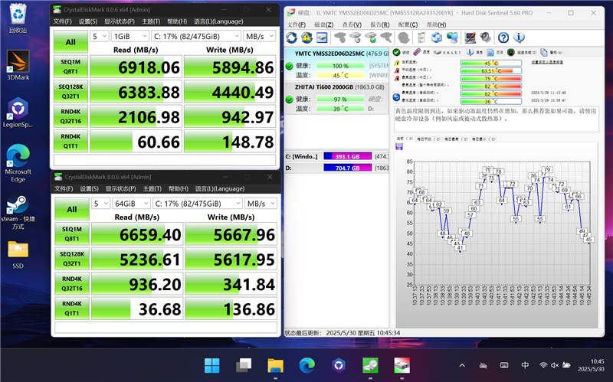Run SEQ1M Q8T1 test in bottom CrystalDiskMark

[71, 234]
